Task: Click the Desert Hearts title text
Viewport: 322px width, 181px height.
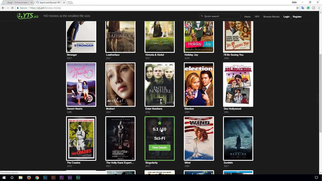Action: pos(74,109)
